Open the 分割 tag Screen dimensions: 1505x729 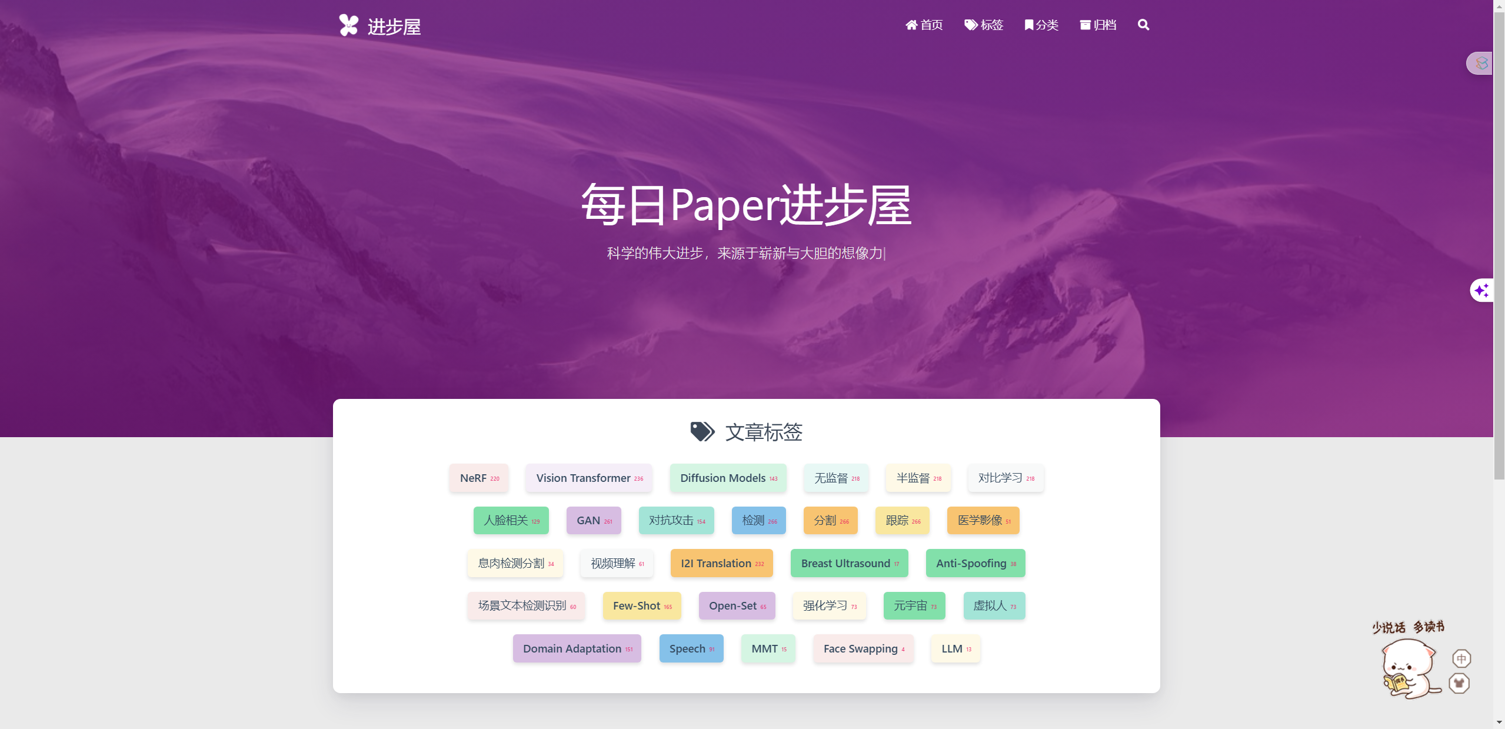pos(831,521)
